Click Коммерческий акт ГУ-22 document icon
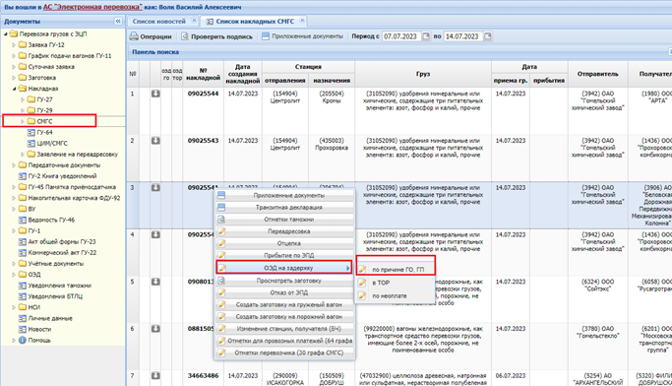The image size is (672, 386). tap(23, 253)
